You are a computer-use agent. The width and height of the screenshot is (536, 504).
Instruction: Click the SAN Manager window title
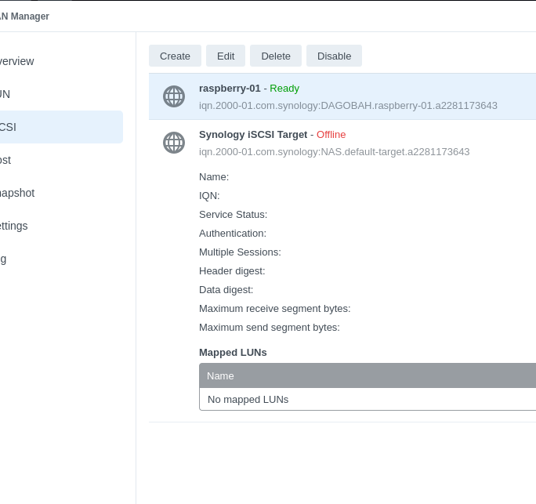[x=24, y=16]
